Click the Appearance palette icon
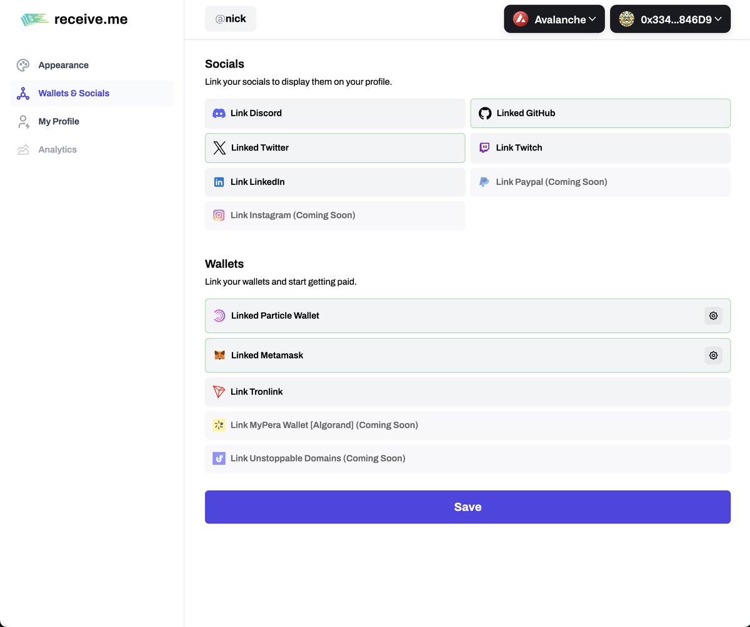The image size is (750, 627). 23,65
